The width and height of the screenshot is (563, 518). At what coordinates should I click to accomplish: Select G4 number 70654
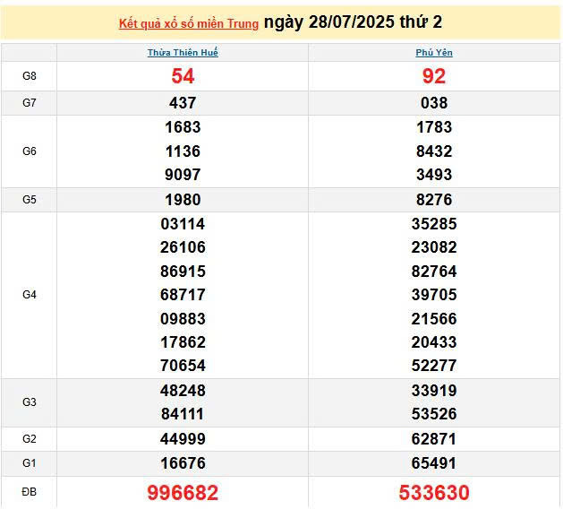(183, 366)
